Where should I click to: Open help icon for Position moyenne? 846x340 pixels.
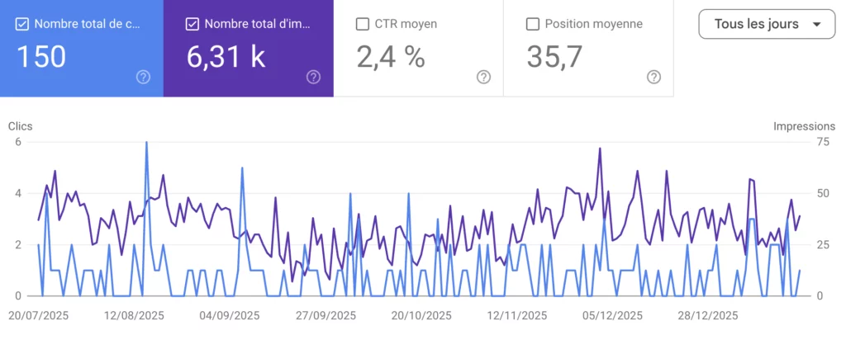[654, 77]
